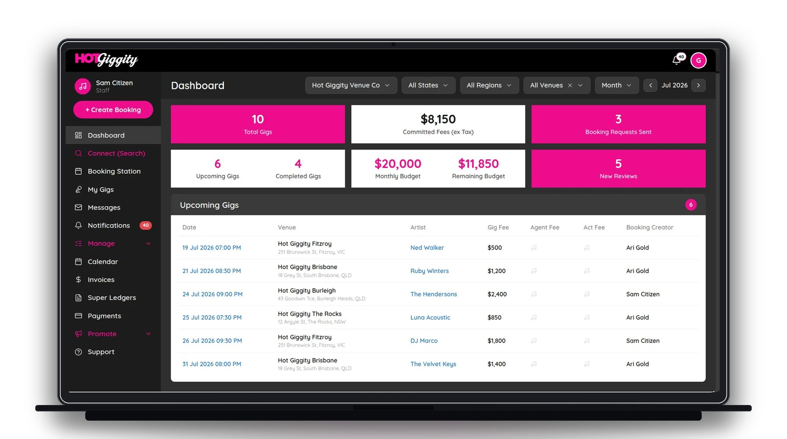Click the $8,150 Committed Fees value
The image size is (787, 439).
438,119
